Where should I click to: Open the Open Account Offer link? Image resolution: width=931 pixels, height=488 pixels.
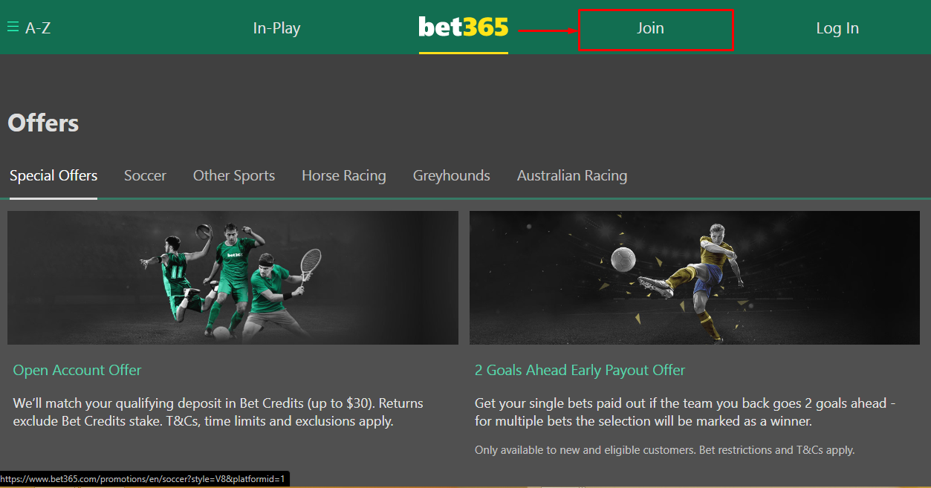tap(77, 370)
